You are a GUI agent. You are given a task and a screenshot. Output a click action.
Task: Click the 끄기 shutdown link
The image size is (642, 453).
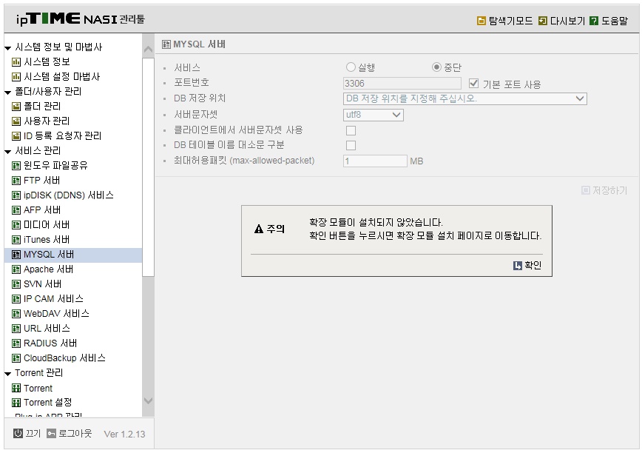[33, 433]
